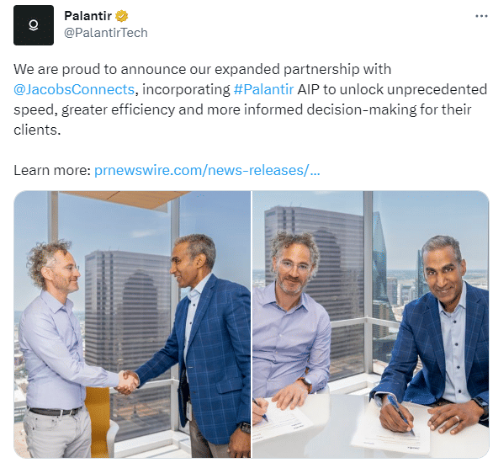This screenshot has width=493, height=468.
Task: Open the left handshake photo
Action: (132, 324)
